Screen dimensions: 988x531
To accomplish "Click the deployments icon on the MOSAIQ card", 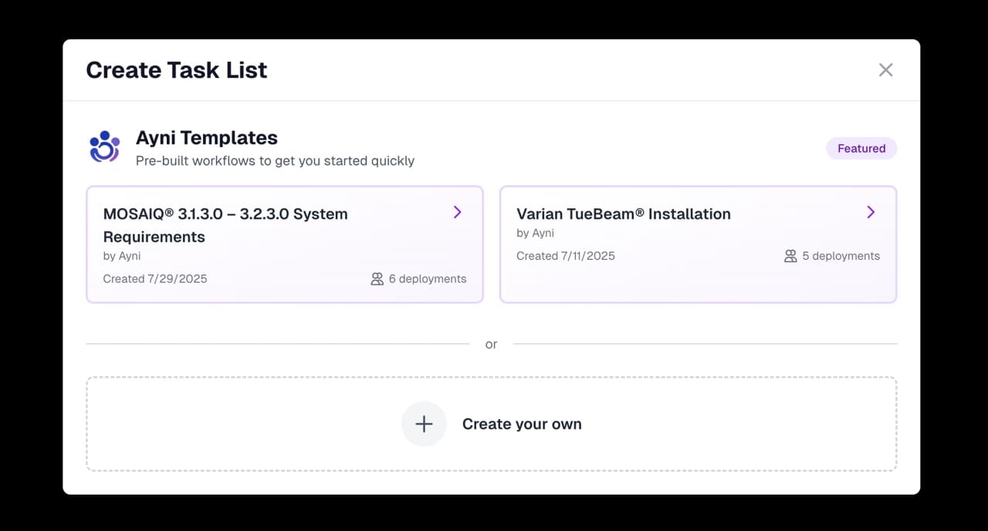I will (x=377, y=279).
